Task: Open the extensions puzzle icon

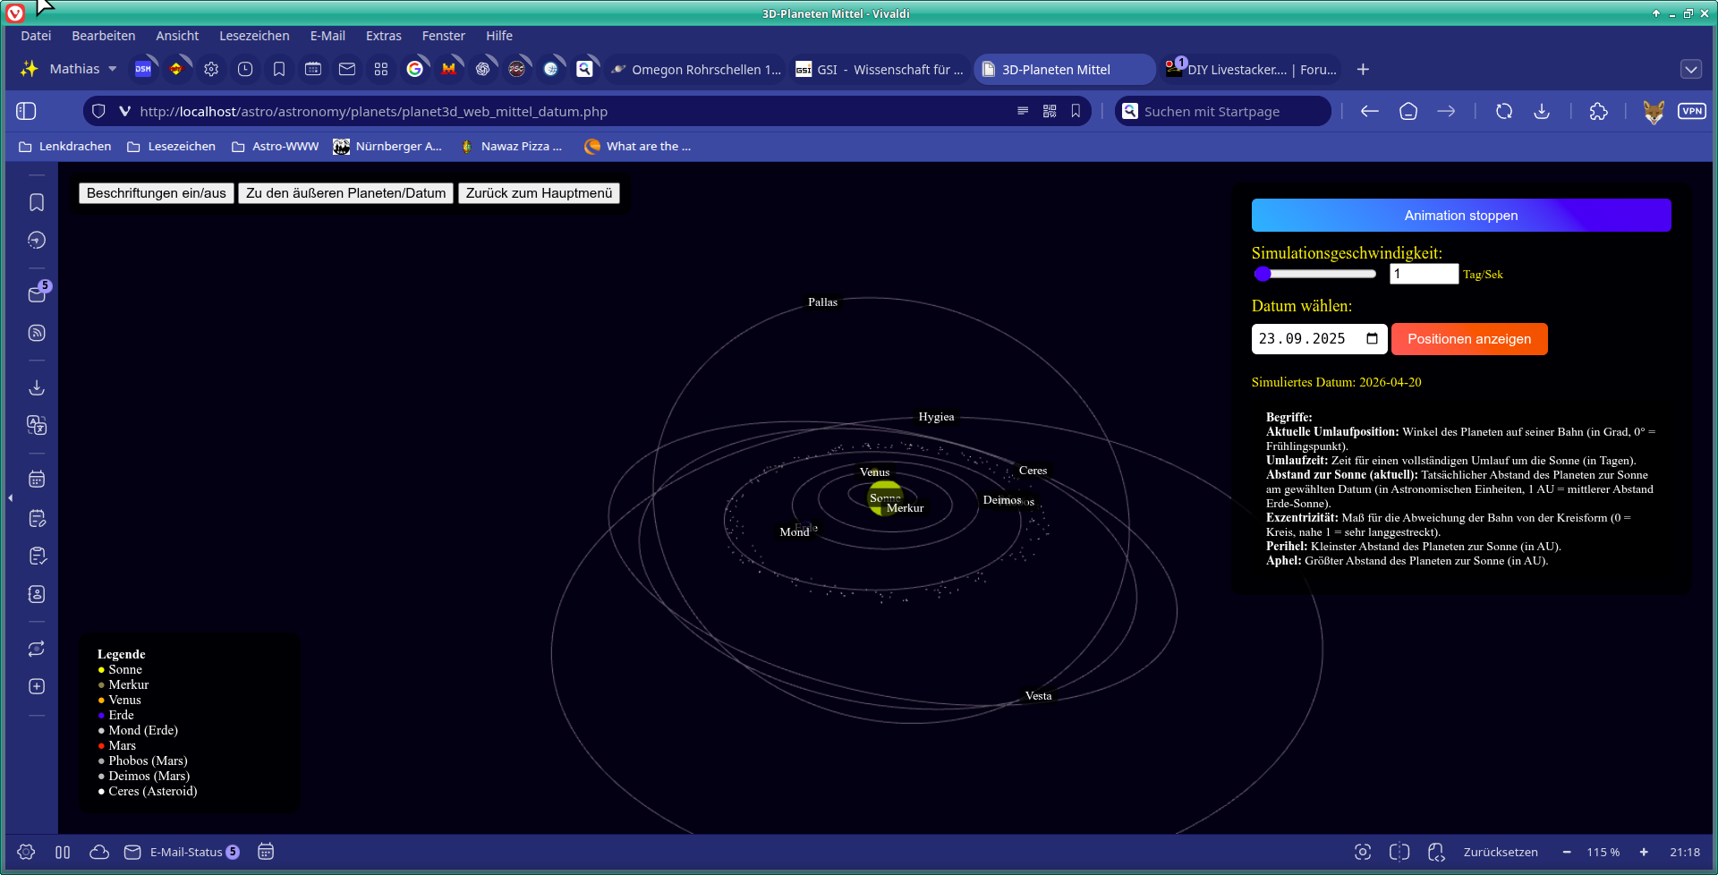Action: [x=1599, y=111]
